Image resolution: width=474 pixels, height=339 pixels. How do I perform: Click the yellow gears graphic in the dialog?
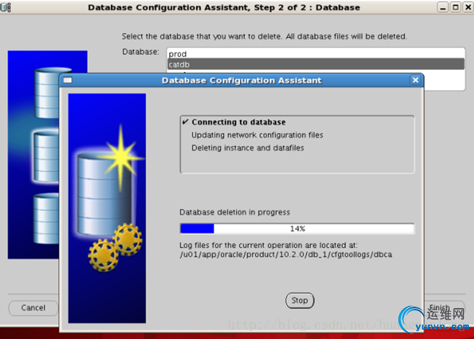click(x=115, y=247)
